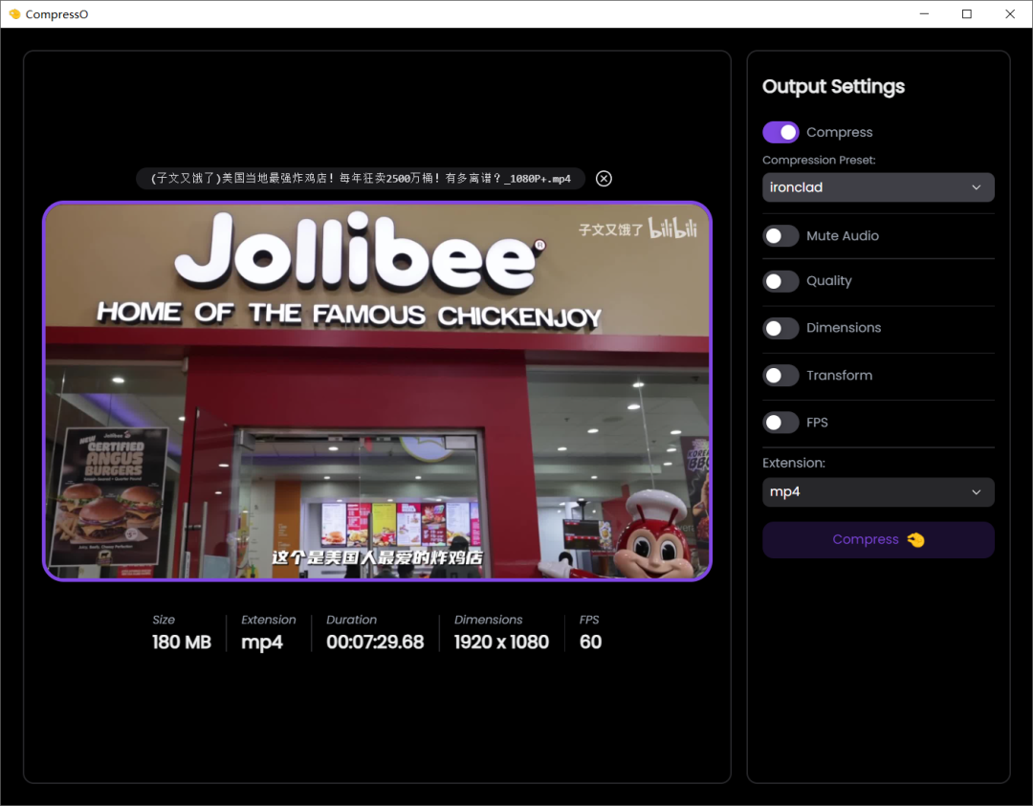Click the Jollibee video preview thumbnail
Image resolution: width=1033 pixels, height=806 pixels.
[377, 391]
